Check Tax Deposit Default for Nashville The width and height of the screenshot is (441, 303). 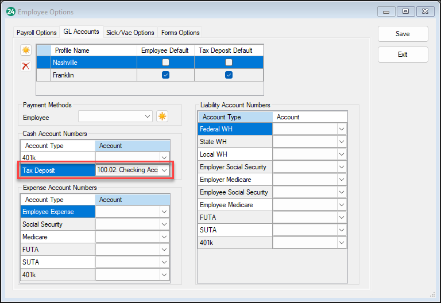point(229,63)
